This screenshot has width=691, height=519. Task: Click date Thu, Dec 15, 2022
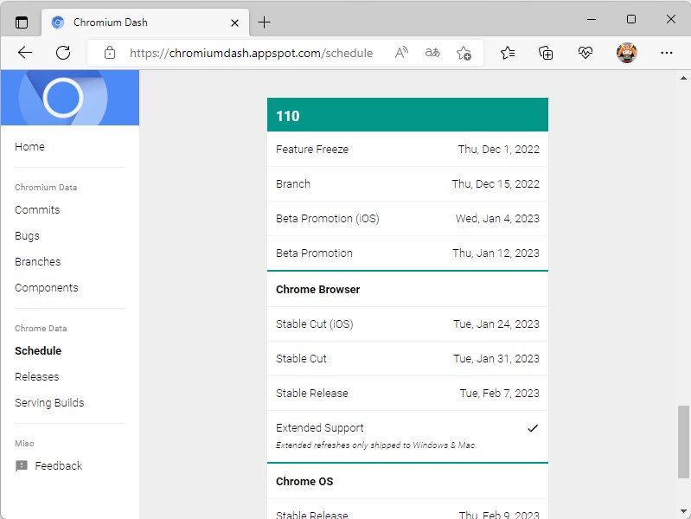click(x=496, y=183)
